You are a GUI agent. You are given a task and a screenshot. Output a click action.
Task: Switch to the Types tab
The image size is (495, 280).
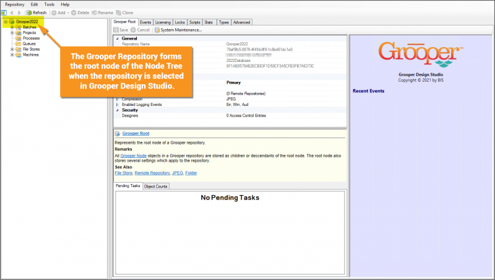[224, 22]
